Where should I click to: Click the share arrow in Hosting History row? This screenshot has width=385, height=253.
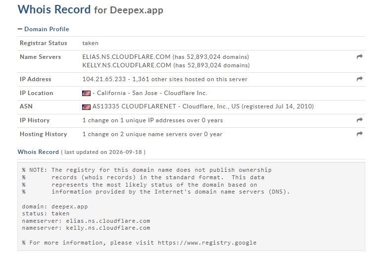click(x=359, y=134)
